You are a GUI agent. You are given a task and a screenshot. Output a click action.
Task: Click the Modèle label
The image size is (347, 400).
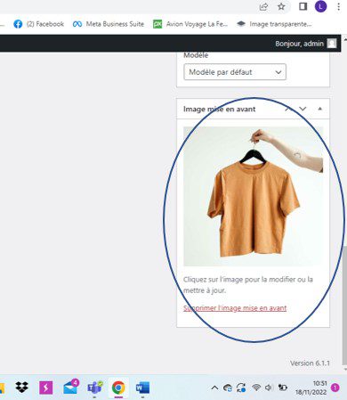[x=196, y=55]
